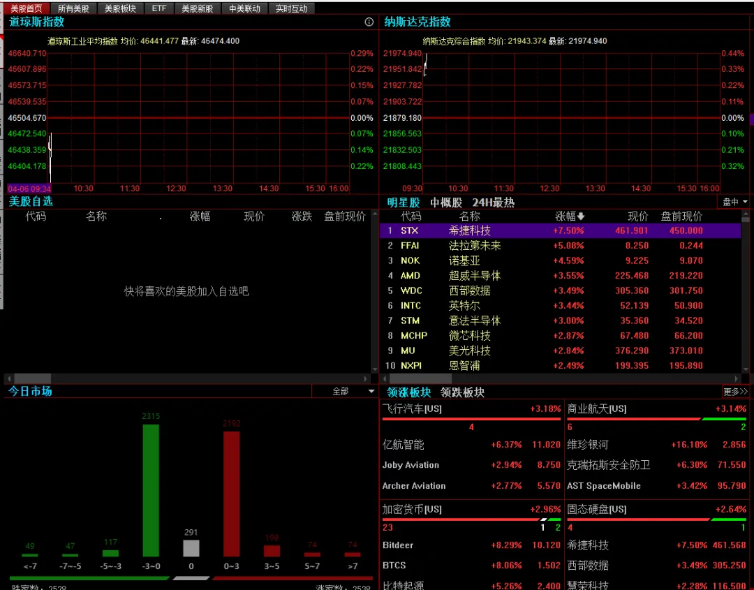Select INTC 英特尔 row
The height and width of the screenshot is (590, 754).
(x=560, y=305)
